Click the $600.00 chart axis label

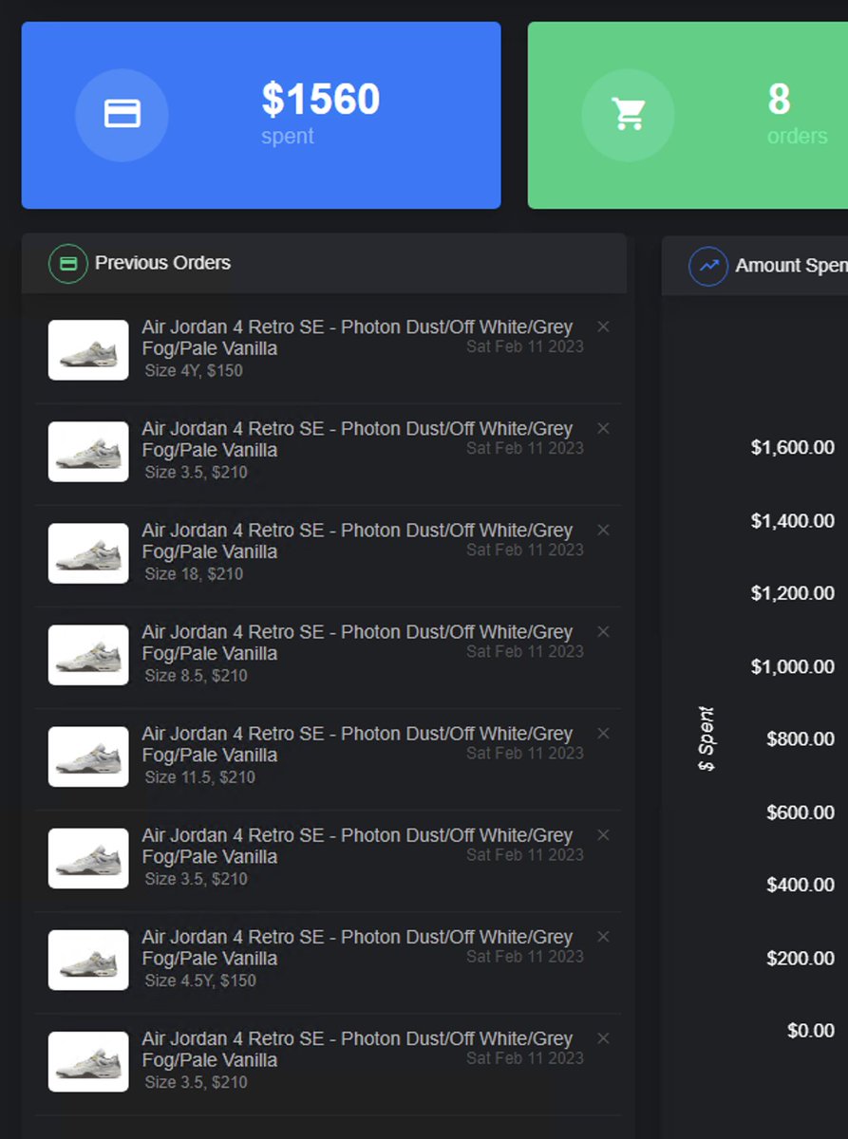tap(801, 812)
